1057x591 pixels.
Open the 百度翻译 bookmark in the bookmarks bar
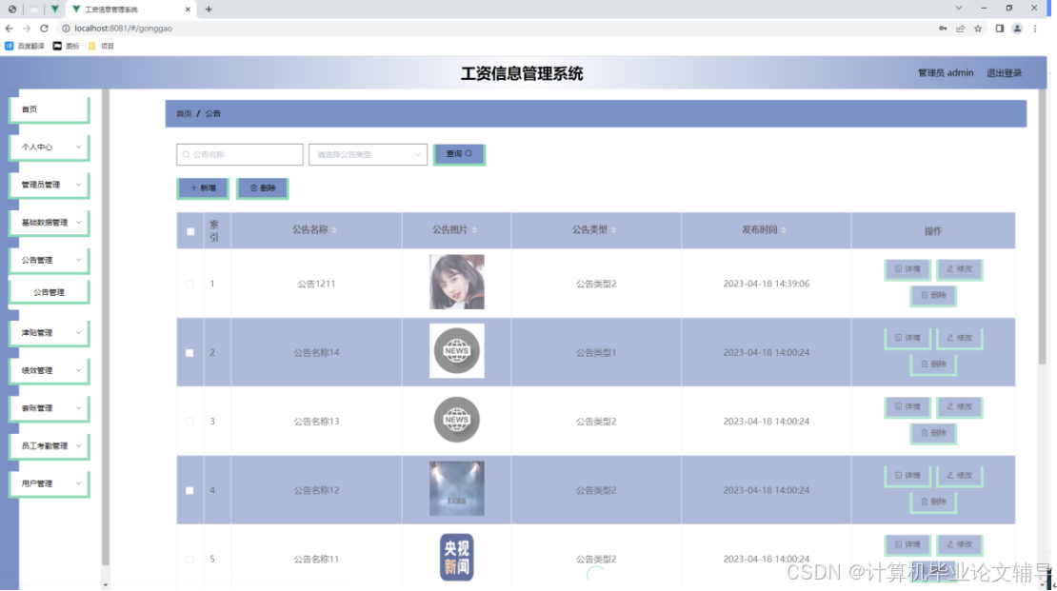pos(29,45)
